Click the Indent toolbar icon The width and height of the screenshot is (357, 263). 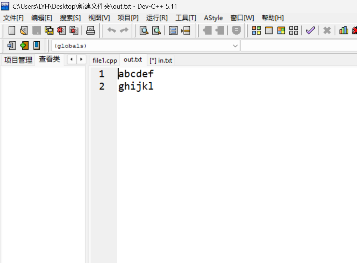coord(207,30)
